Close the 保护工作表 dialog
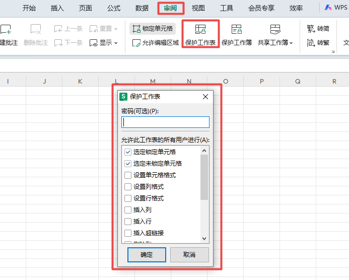 click(x=205, y=97)
